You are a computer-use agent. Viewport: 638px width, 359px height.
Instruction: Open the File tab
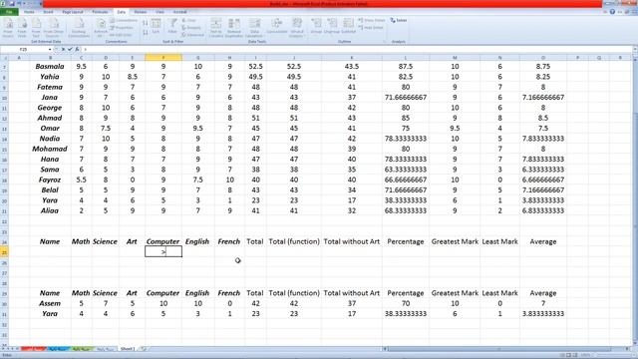(x=9, y=12)
